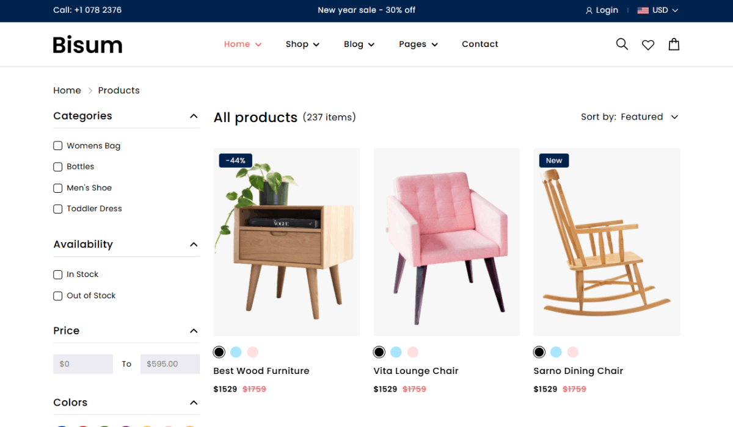This screenshot has width=733, height=427.
Task: Click the -44% discount badge
Action: click(235, 160)
